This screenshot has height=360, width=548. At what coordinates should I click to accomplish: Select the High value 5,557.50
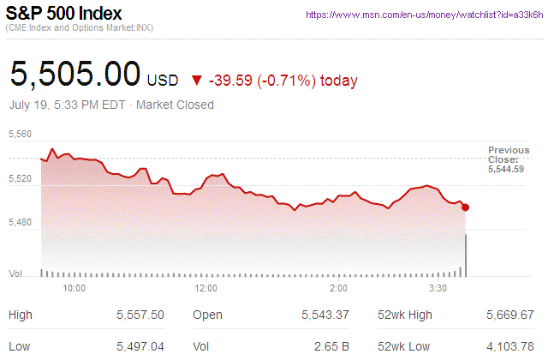tap(140, 315)
